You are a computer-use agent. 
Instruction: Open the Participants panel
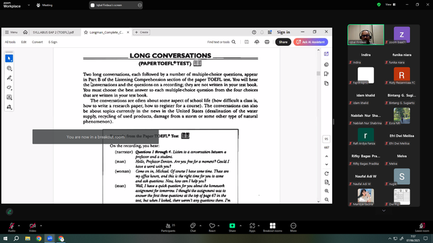click(x=168, y=227)
